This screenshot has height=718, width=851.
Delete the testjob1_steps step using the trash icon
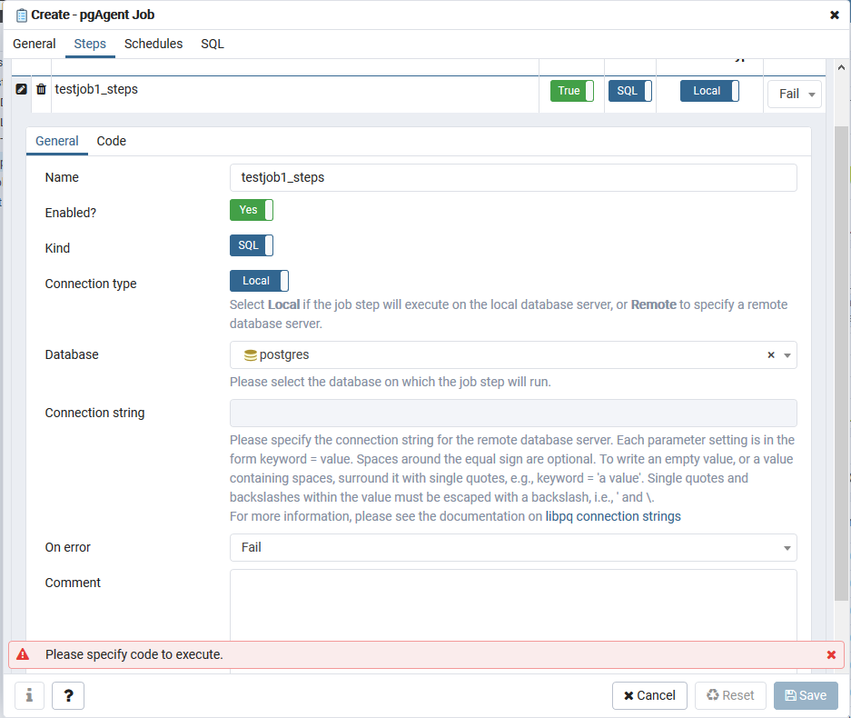click(x=40, y=88)
